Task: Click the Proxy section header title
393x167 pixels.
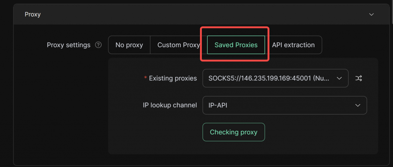Action: [x=33, y=14]
